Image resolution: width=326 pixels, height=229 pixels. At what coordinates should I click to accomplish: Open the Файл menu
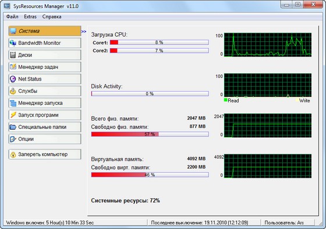[12, 17]
